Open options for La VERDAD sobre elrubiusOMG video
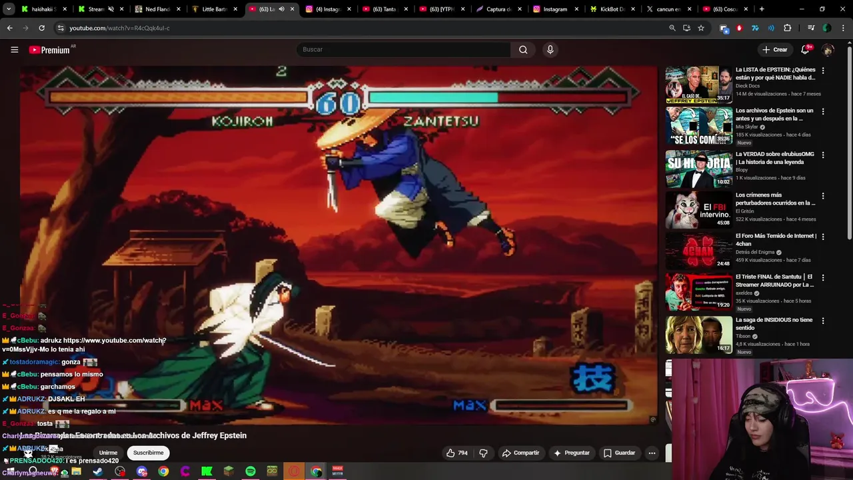The width and height of the screenshot is (853, 480). [x=823, y=155]
